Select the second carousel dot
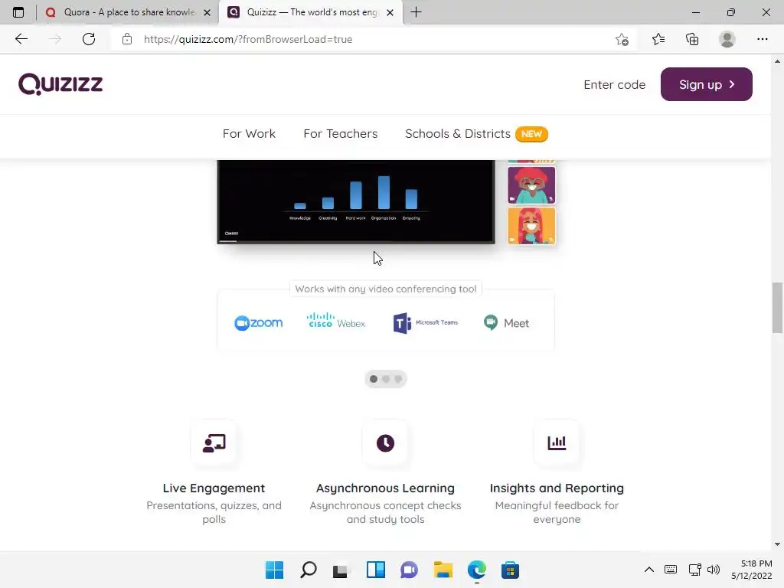This screenshot has width=784, height=588. tap(386, 379)
